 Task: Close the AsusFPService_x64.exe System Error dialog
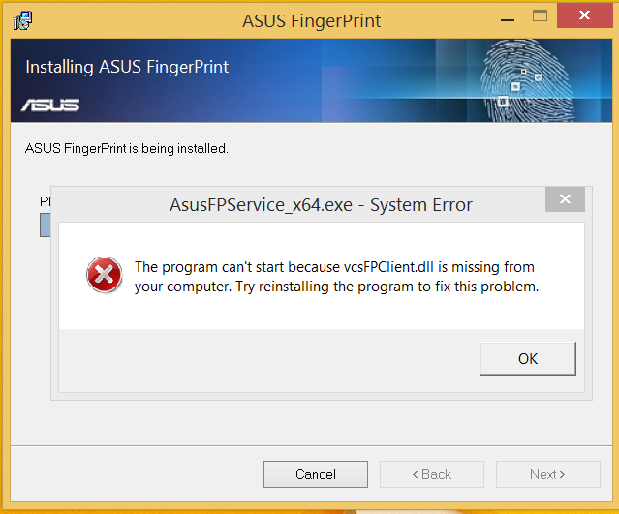click(x=565, y=201)
